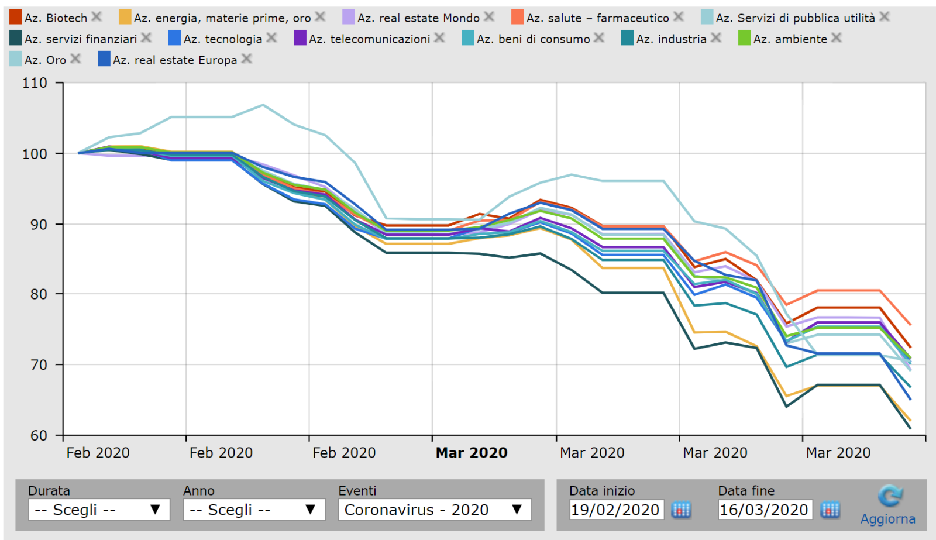Viewport: 936px width, 540px height.
Task: Click the Az. servizi finanziari legend label
Action: [81, 39]
